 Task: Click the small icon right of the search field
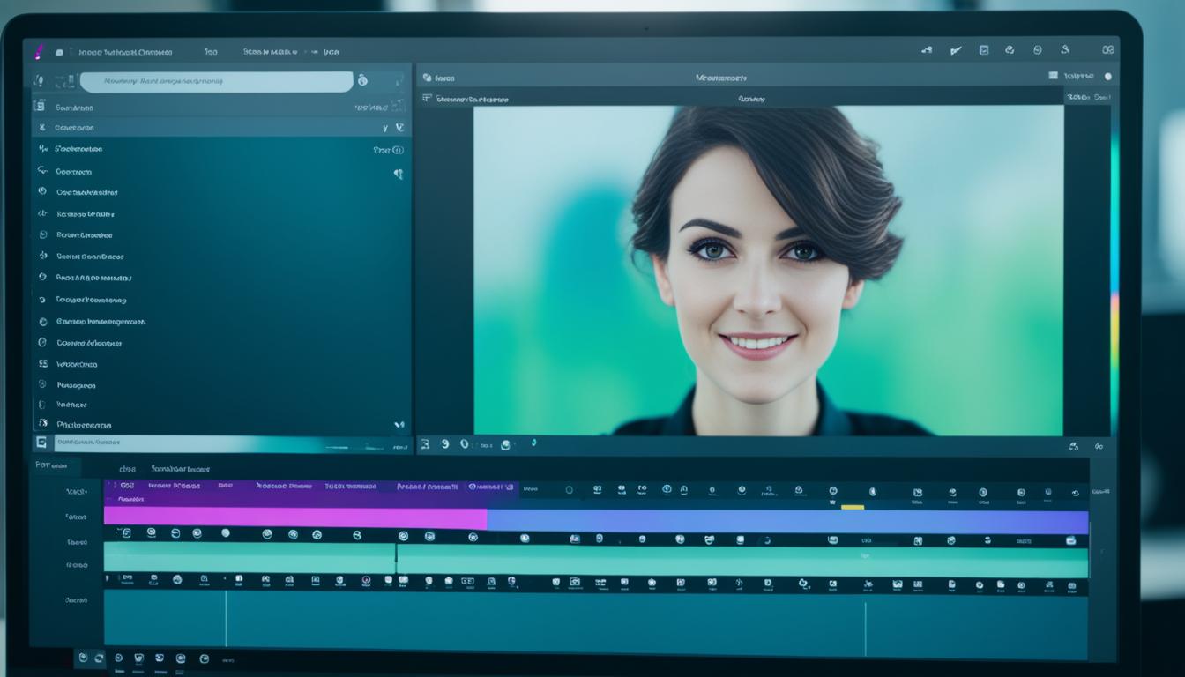point(361,81)
